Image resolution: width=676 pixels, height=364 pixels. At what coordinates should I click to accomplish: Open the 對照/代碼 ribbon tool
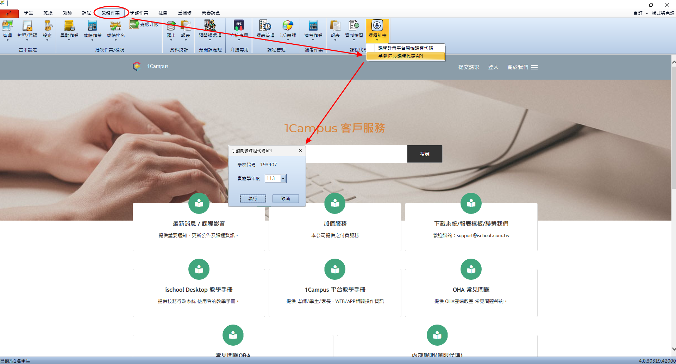click(27, 30)
